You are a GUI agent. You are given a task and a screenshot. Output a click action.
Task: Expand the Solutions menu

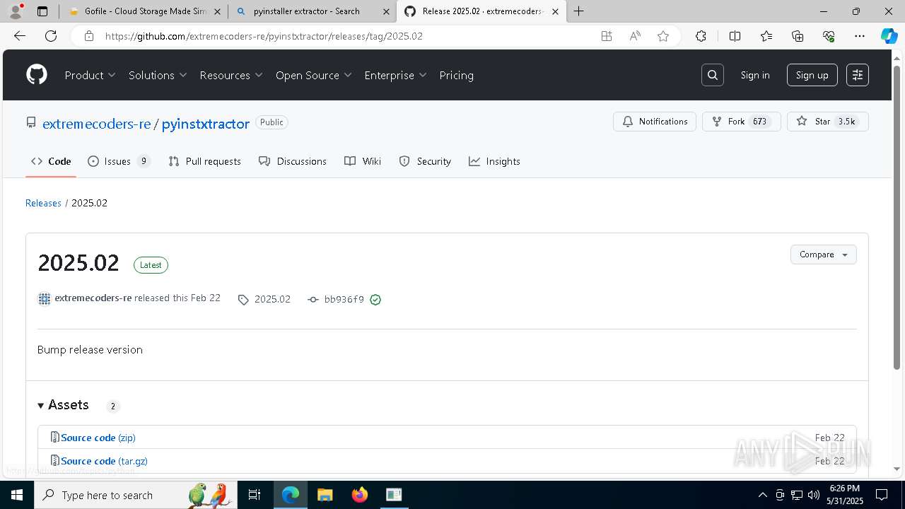coord(158,75)
